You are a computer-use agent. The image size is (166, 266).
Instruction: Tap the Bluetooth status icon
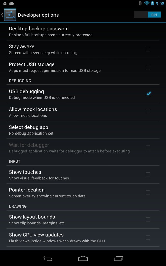(x=140, y=3)
